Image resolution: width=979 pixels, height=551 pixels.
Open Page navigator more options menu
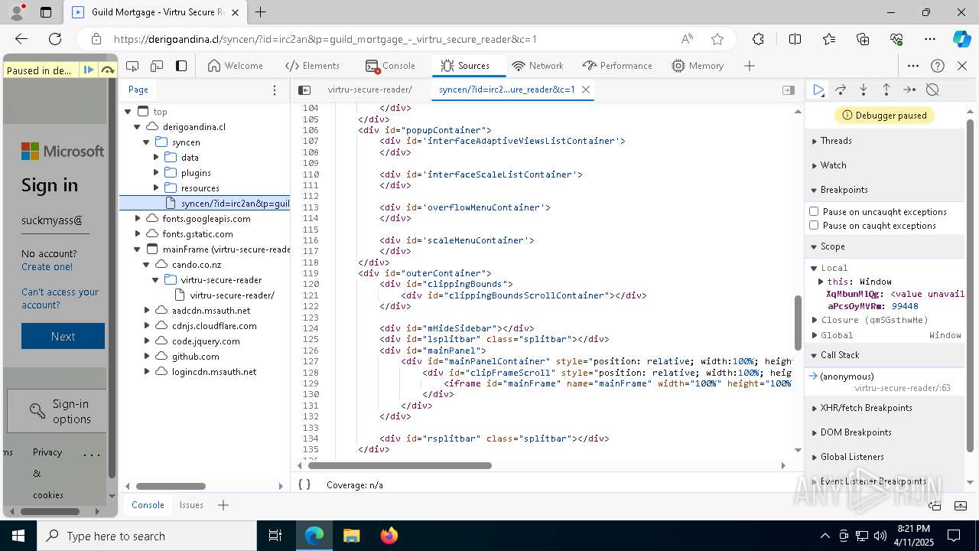tap(275, 90)
